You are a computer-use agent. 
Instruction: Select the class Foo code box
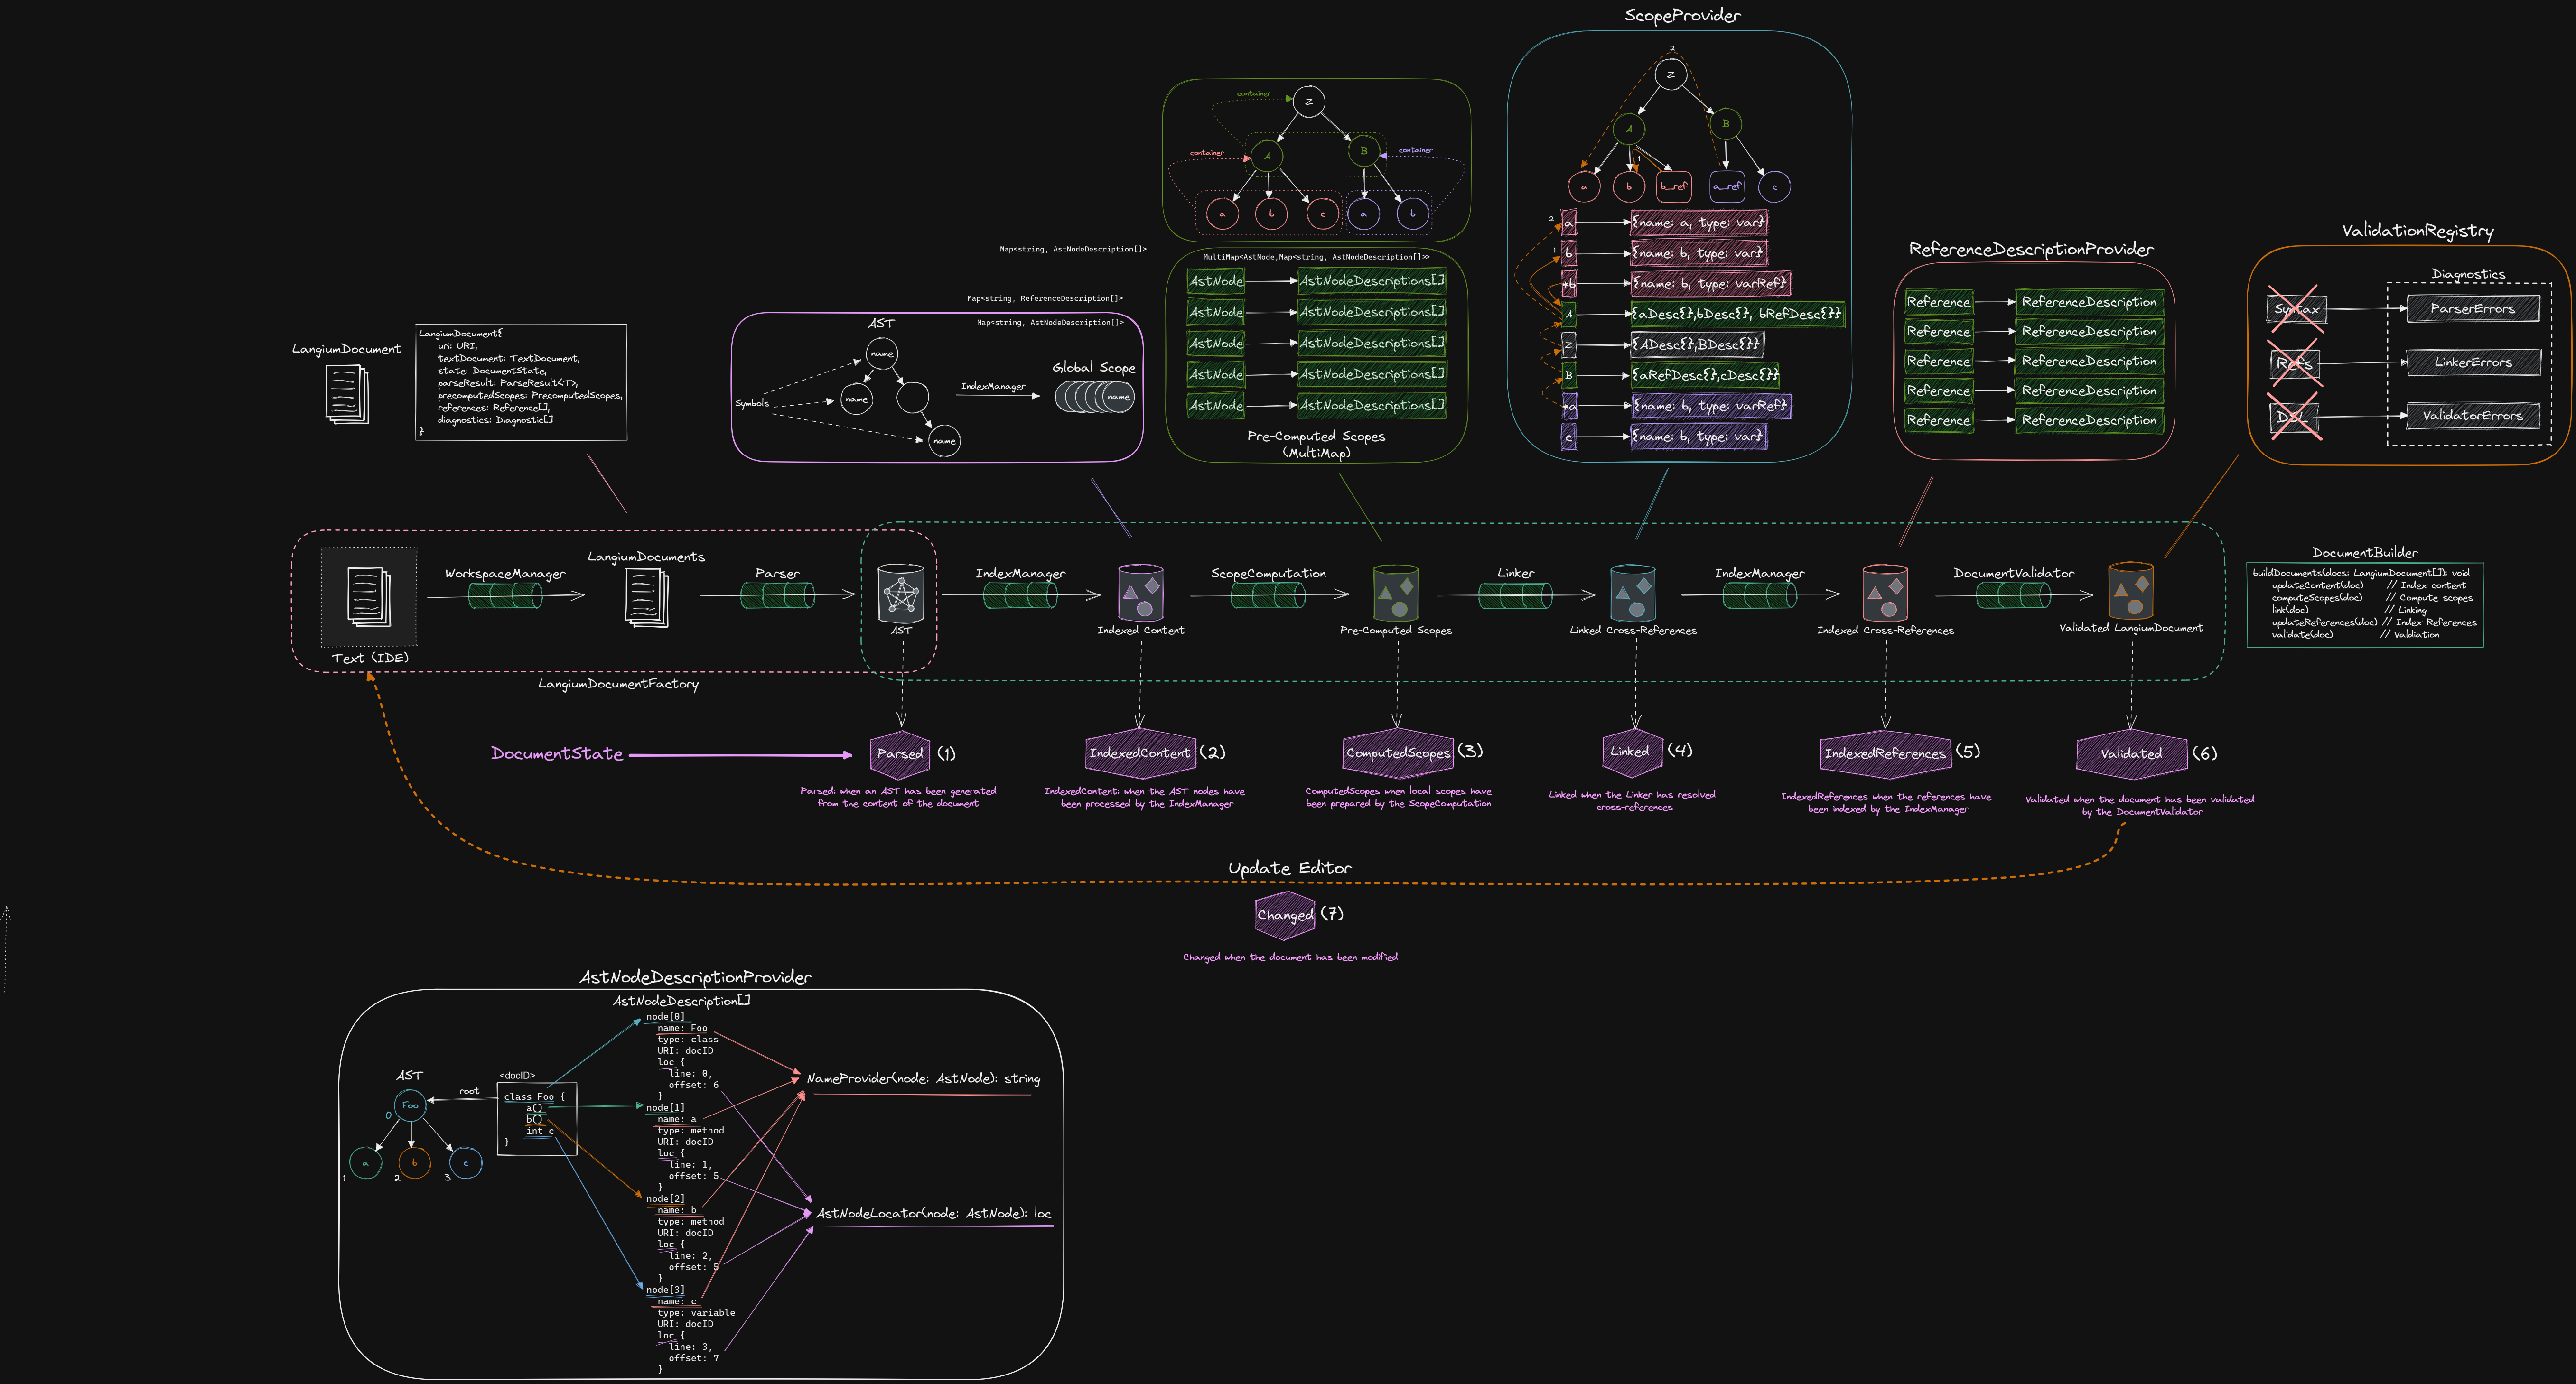point(537,1119)
